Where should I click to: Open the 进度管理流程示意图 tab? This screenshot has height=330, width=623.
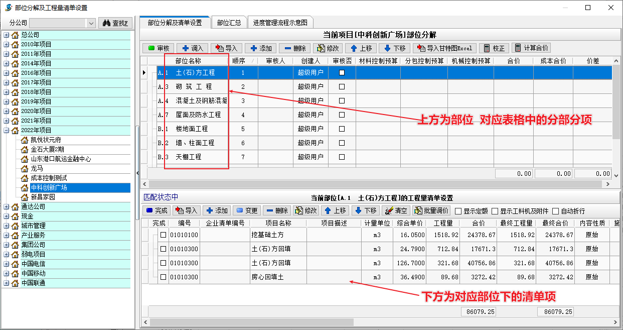280,23
